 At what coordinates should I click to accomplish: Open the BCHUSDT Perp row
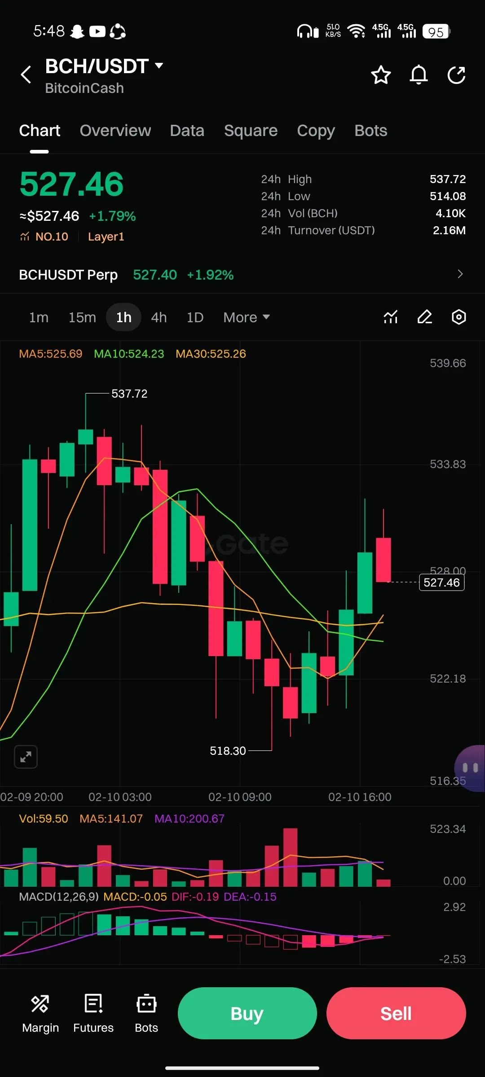coord(242,274)
